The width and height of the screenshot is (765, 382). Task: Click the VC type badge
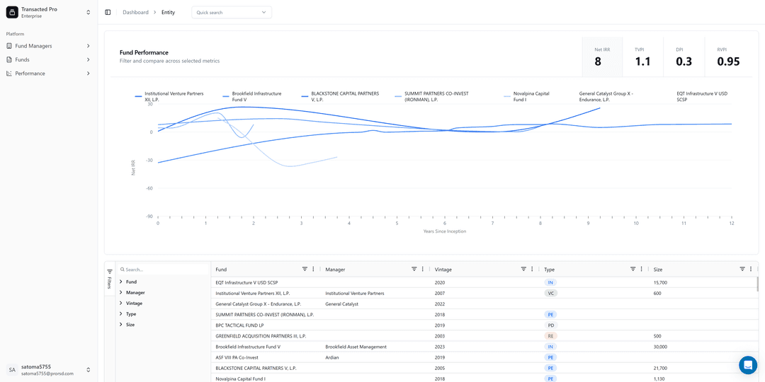550,294
